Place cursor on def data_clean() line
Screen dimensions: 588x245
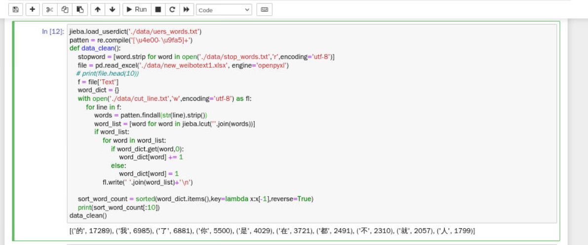click(x=95, y=48)
